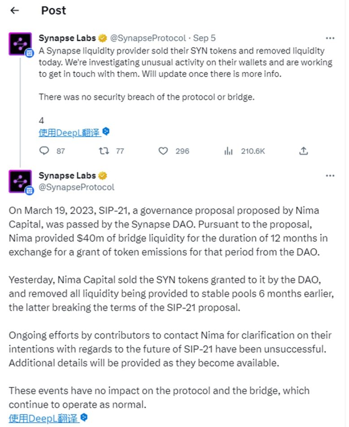The image size is (349, 427).
Task: Go back with the arrow icon
Action: 14,10
